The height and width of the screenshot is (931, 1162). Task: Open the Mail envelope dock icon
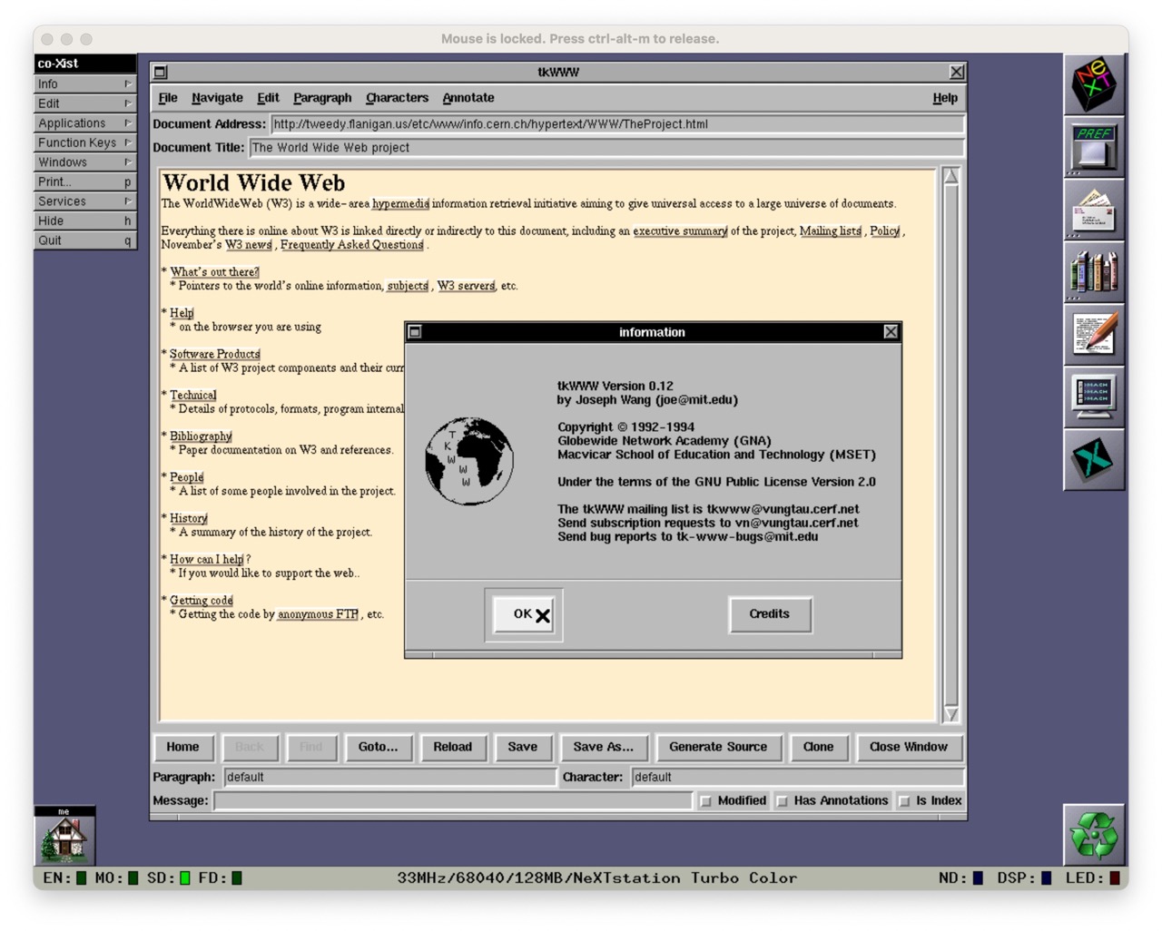pyautogui.click(x=1095, y=210)
